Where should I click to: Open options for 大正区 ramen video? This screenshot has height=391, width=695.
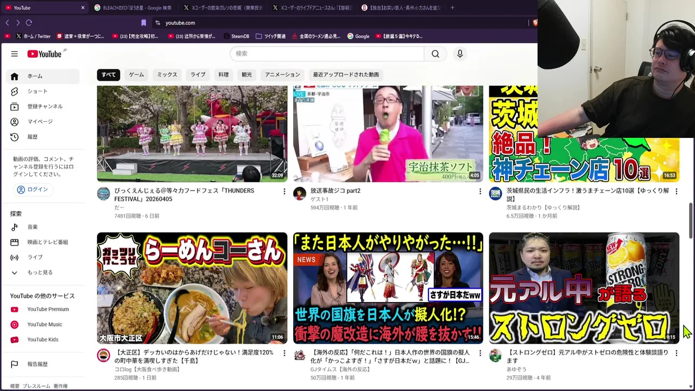click(x=284, y=353)
